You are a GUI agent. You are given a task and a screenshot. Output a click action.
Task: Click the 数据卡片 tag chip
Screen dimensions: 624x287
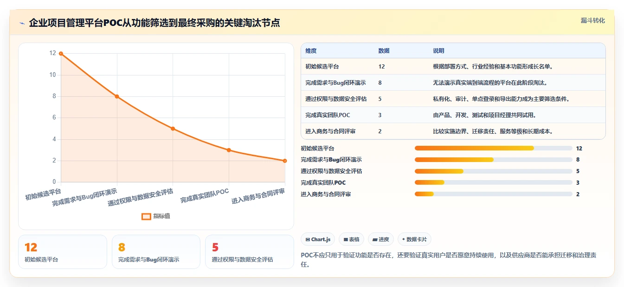[414, 239]
